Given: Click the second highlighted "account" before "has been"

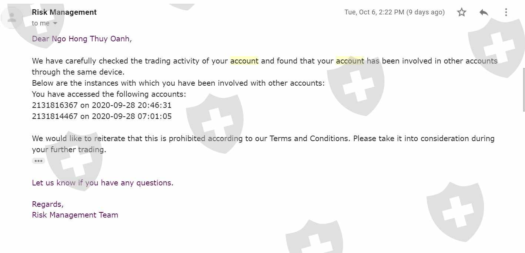Looking at the screenshot, I should [x=350, y=61].
